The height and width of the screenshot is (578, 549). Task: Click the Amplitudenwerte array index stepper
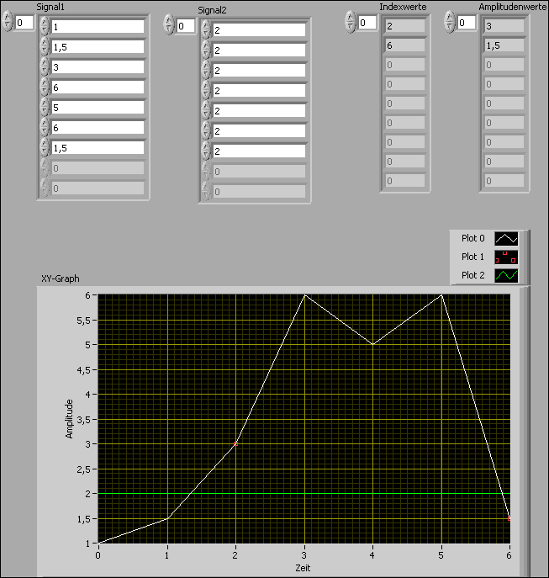click(x=450, y=21)
